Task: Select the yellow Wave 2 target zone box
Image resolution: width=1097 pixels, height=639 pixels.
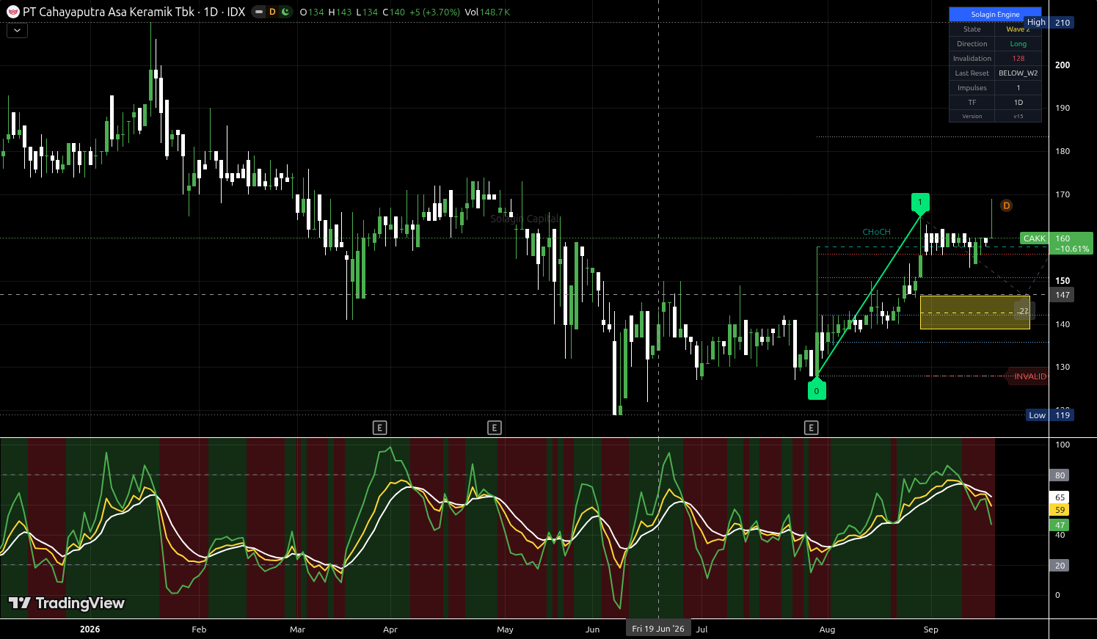Action: (x=974, y=312)
